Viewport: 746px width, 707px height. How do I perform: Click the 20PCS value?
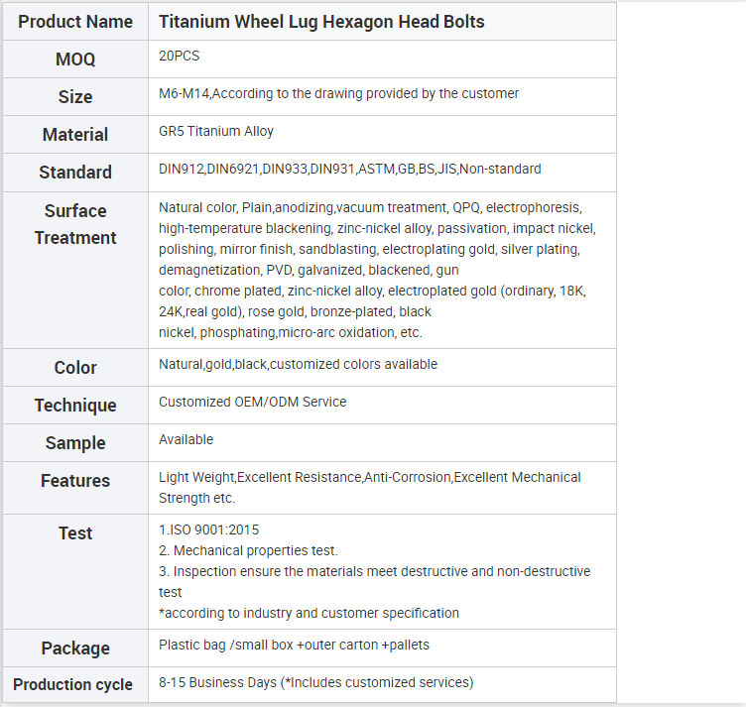point(179,56)
